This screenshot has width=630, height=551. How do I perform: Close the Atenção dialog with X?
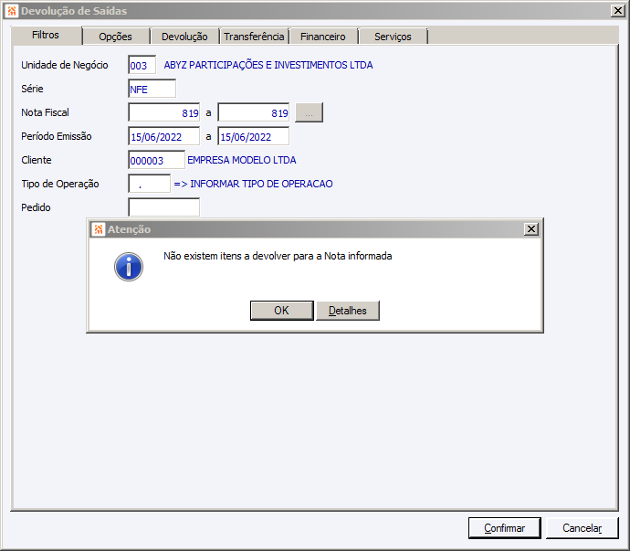click(x=530, y=229)
